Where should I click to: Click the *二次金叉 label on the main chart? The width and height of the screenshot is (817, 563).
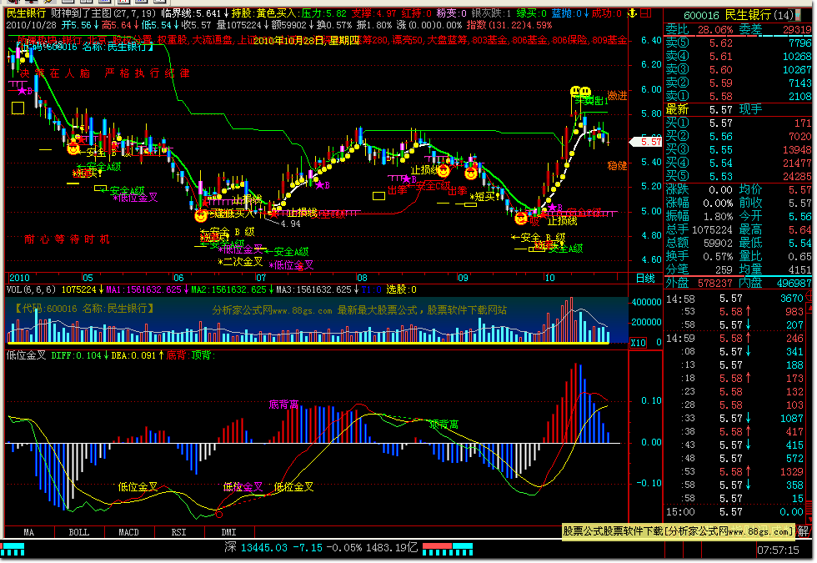click(240, 261)
